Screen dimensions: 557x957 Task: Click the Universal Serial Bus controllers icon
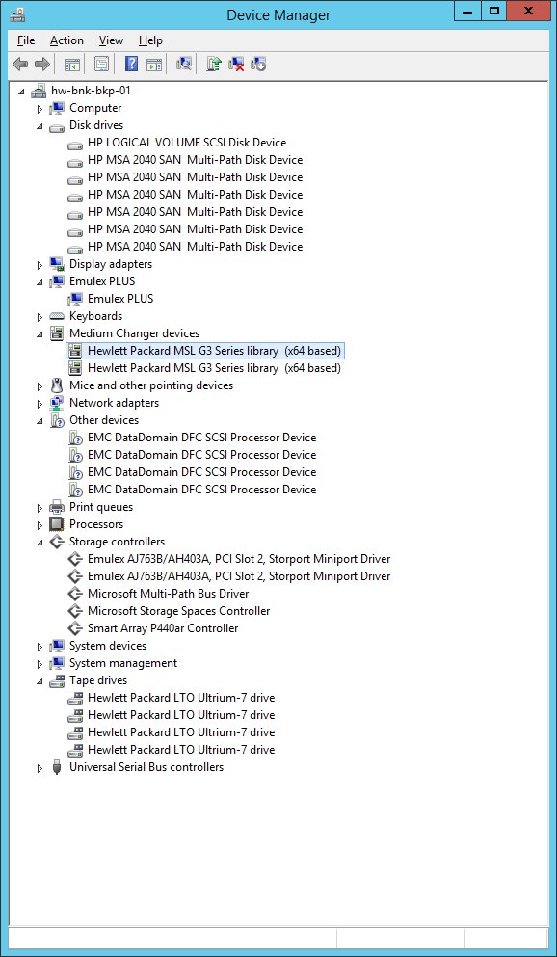57,767
